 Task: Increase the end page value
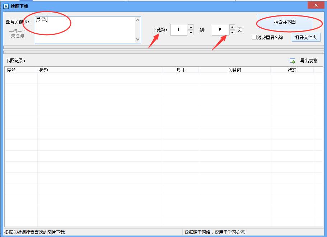(x=232, y=27)
